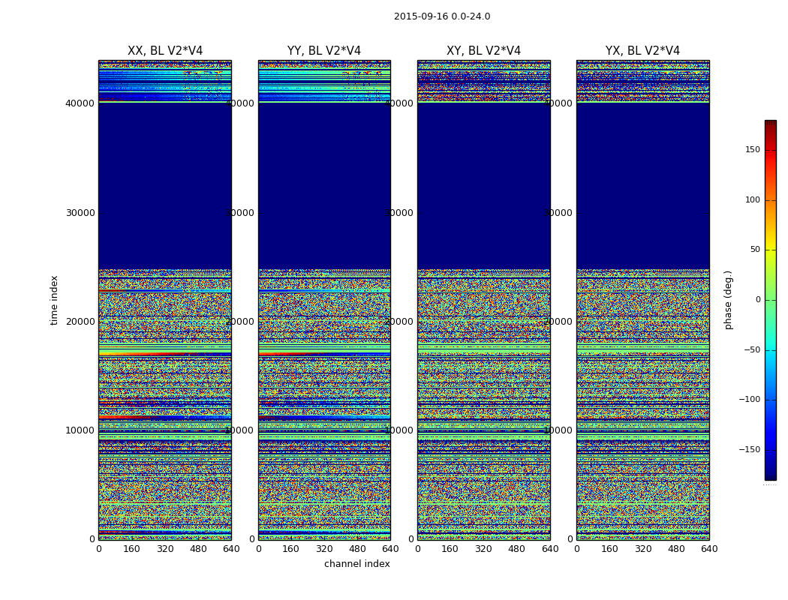Click the colorbar tick label 150
788x600 pixels.
coord(753,149)
